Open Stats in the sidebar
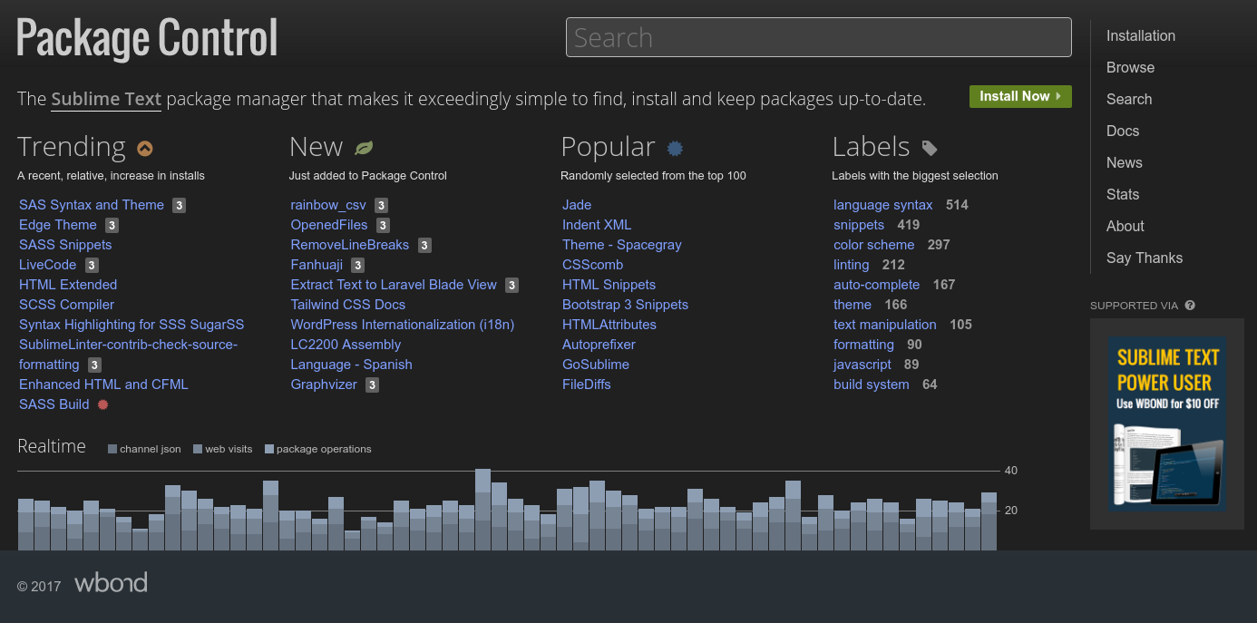 coord(1123,195)
